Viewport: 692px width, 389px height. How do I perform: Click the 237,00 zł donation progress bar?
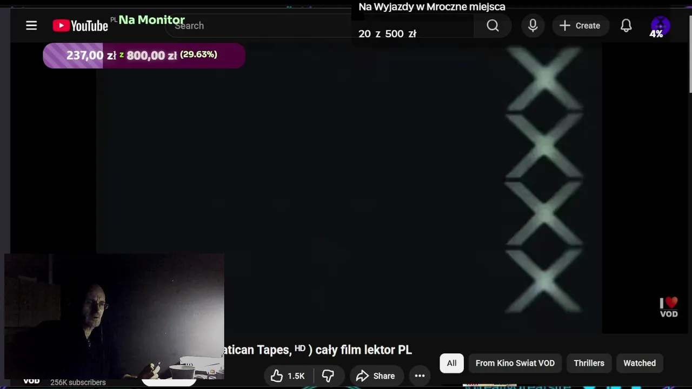pos(144,55)
